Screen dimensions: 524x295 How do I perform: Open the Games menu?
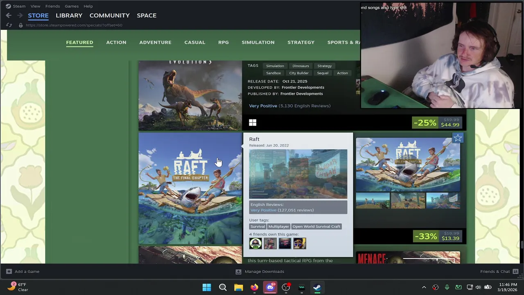pyautogui.click(x=72, y=6)
